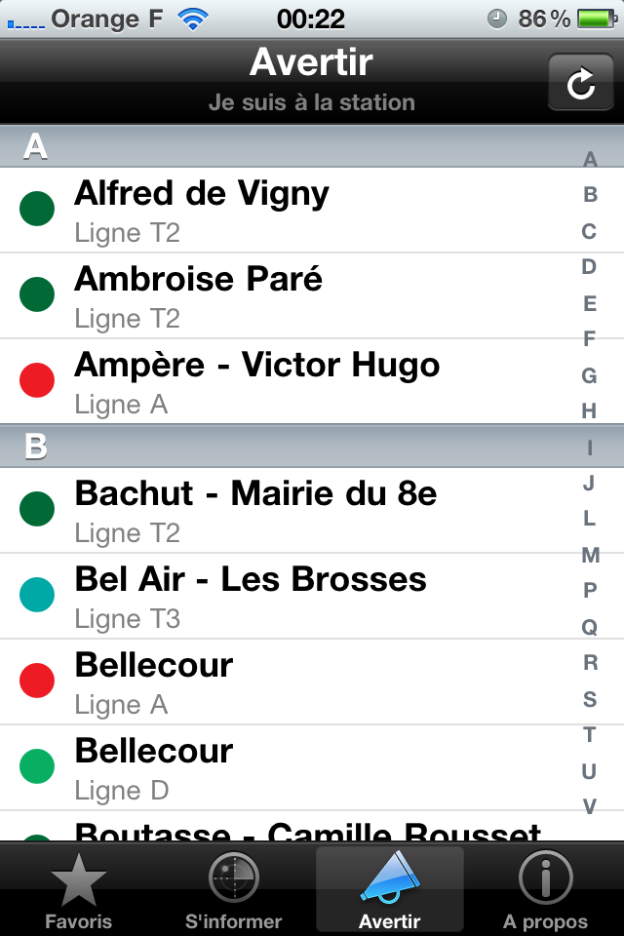Tap the red dot beside Ampère - Victor Hugo
This screenshot has width=624, height=936.
37,381
